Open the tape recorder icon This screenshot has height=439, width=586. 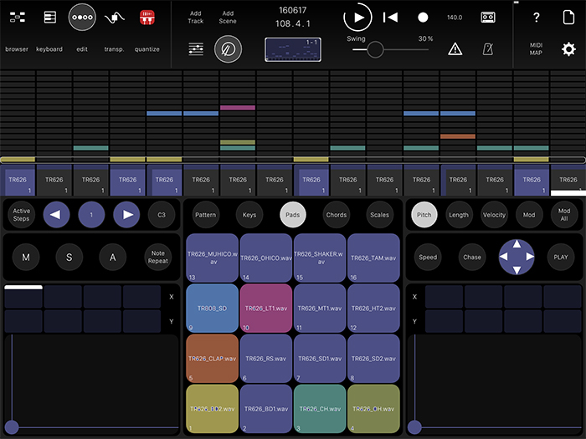point(488,18)
